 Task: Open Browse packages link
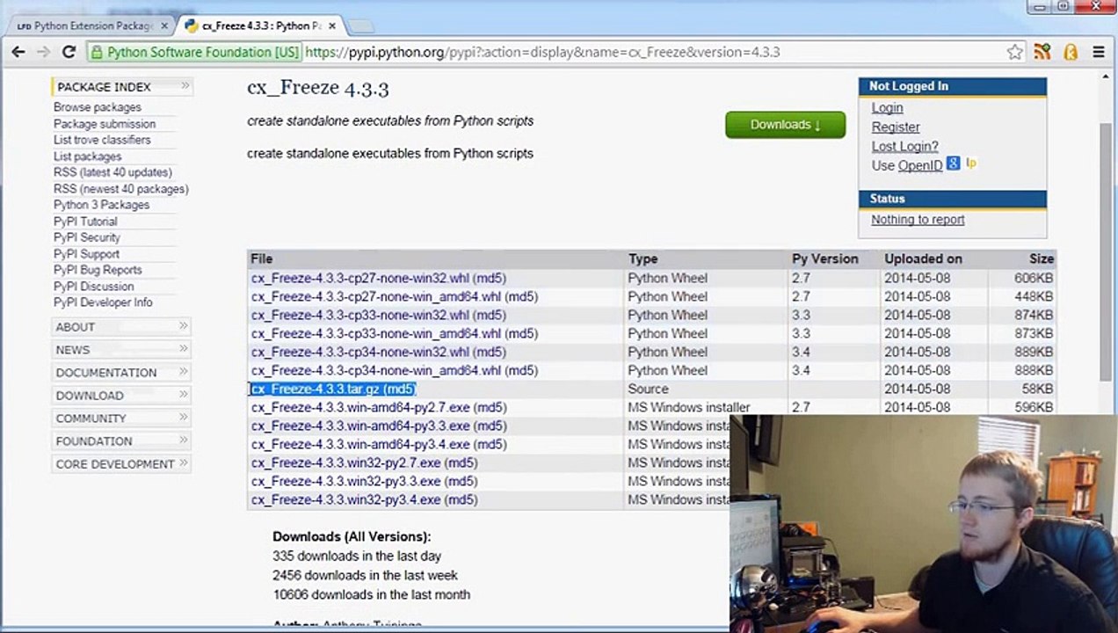tap(97, 107)
